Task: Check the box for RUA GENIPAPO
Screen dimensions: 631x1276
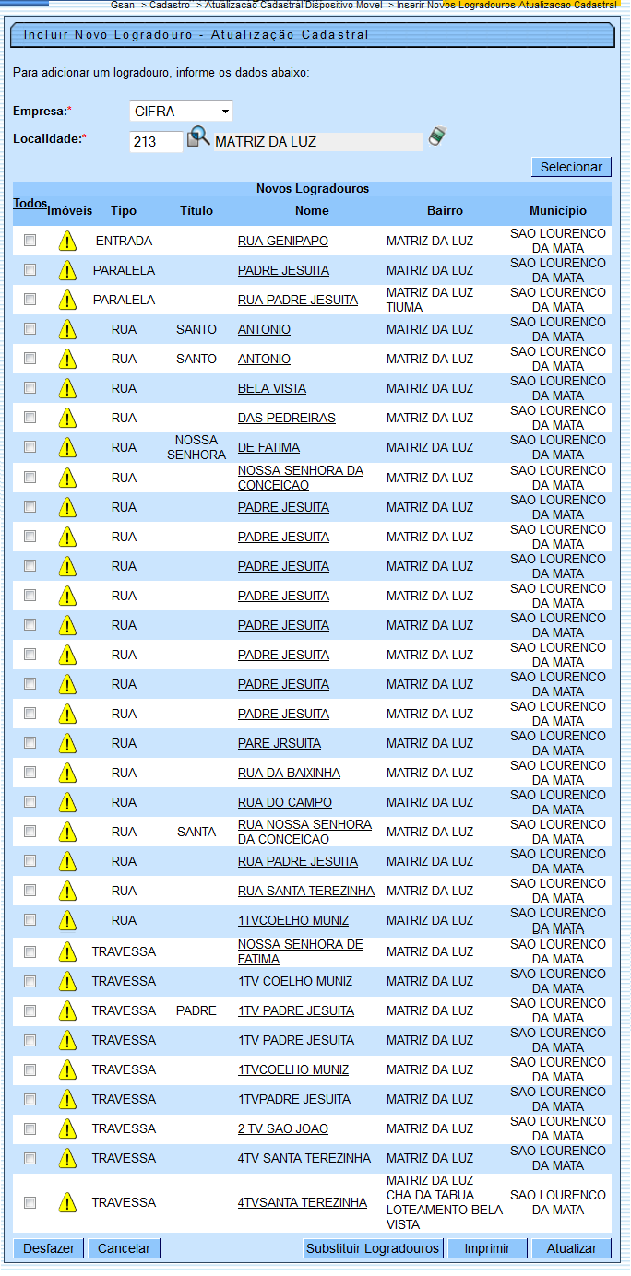Action: pyautogui.click(x=30, y=241)
